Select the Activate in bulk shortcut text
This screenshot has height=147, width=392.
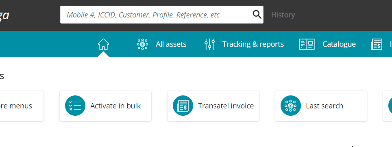click(x=115, y=106)
